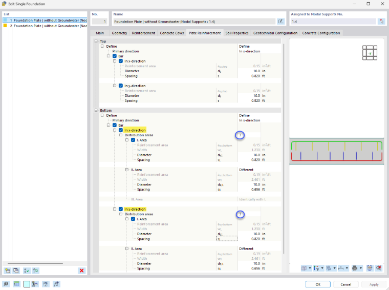This screenshot has width=389, height=290.
Task: Open the Geotechnical Configuration tab
Action: pyautogui.click(x=275, y=33)
